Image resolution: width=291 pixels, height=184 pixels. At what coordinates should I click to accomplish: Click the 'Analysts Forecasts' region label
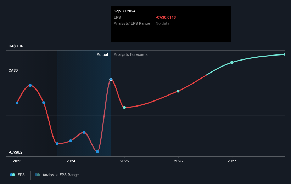[x=131, y=54]
